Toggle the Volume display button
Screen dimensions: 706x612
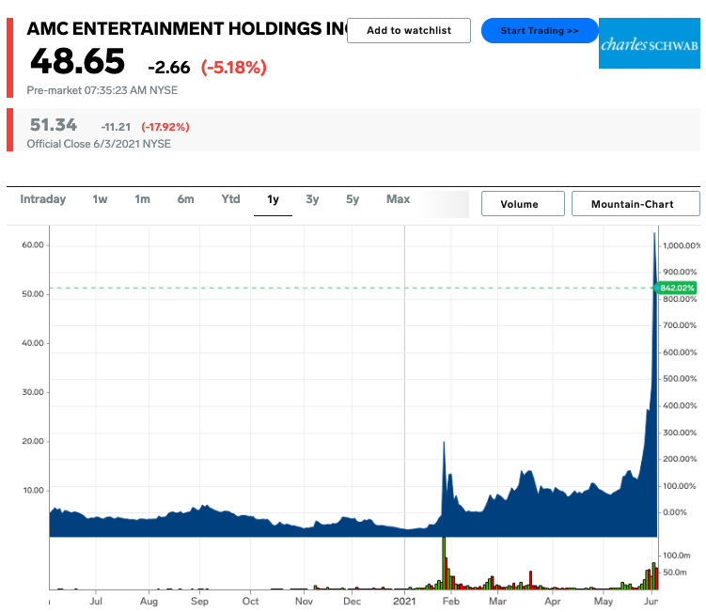[523, 204]
